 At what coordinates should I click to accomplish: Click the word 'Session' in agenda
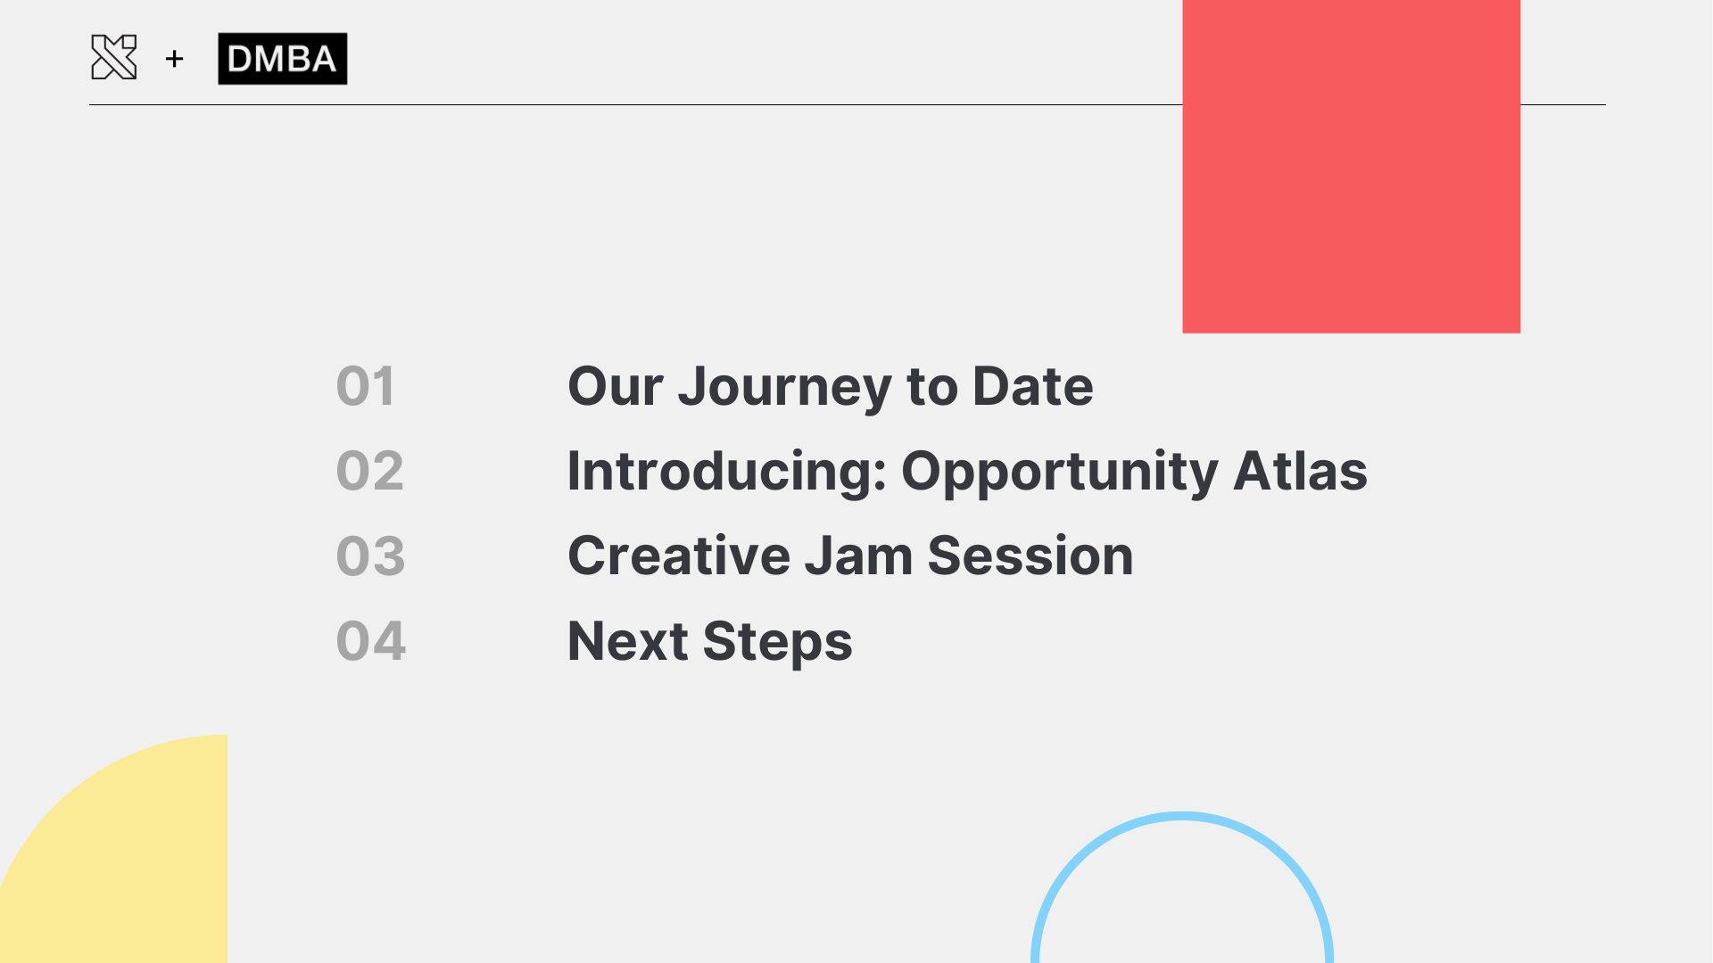(1030, 556)
